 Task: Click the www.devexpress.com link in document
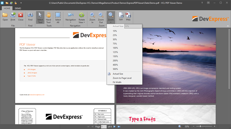tap(37, 95)
